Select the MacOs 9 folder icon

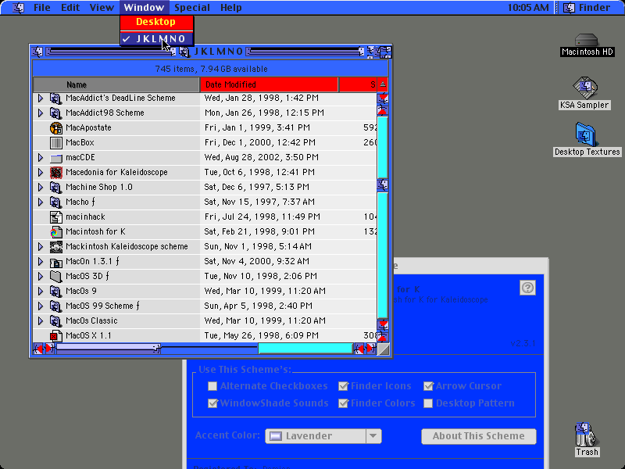pos(55,291)
